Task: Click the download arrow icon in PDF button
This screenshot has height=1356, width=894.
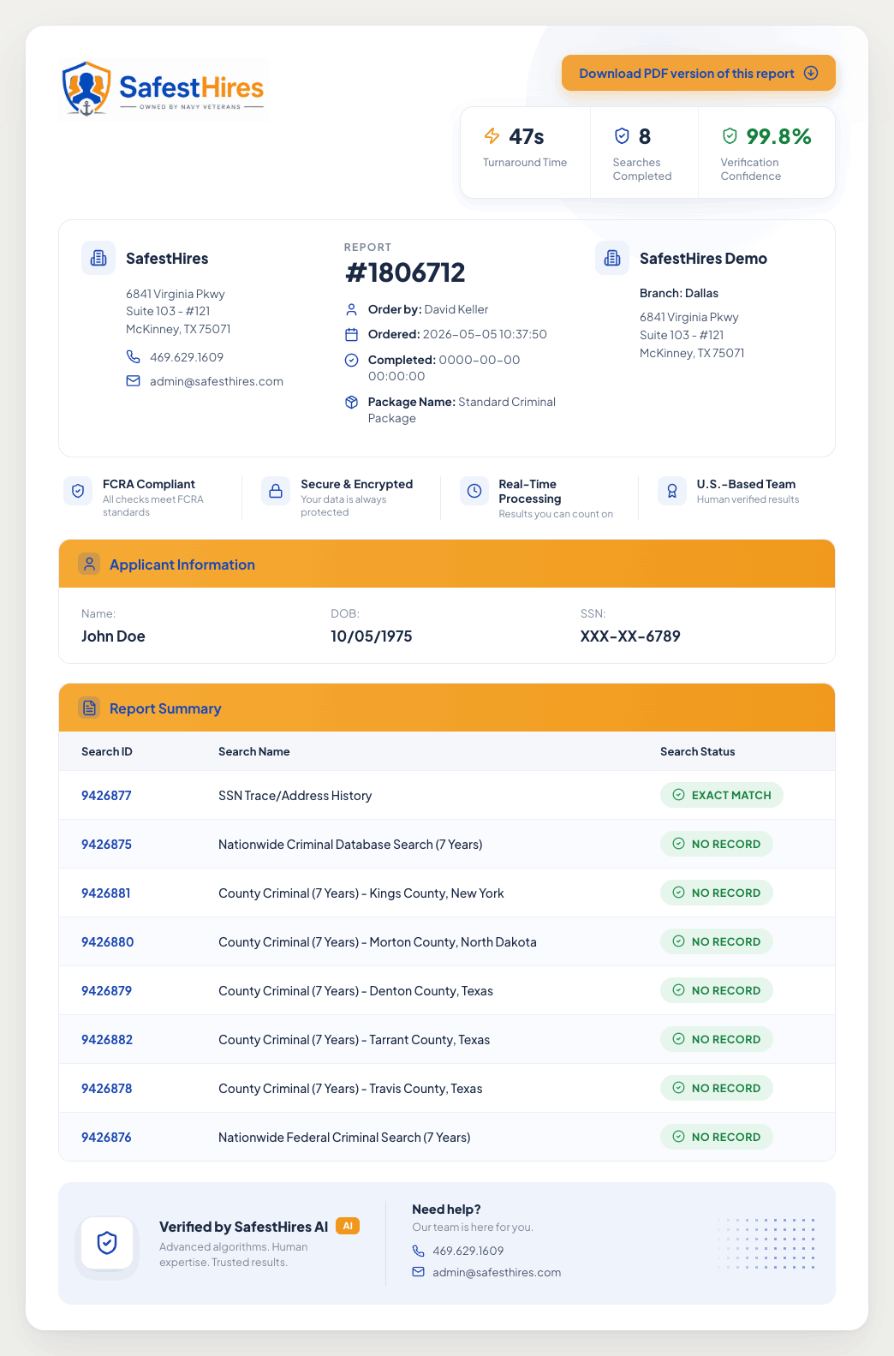Action: point(811,73)
